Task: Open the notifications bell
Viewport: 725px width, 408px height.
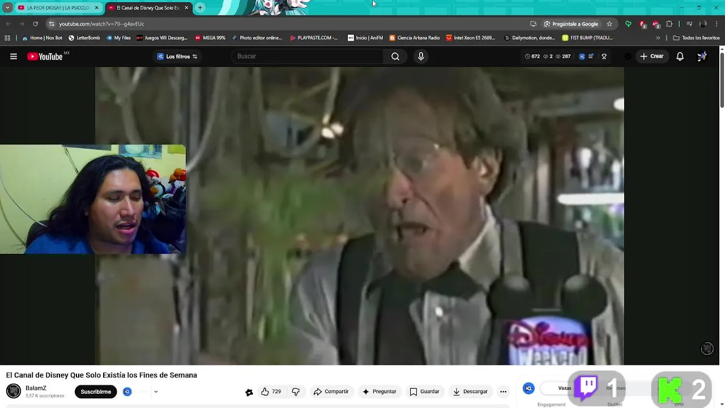Action: [x=680, y=56]
